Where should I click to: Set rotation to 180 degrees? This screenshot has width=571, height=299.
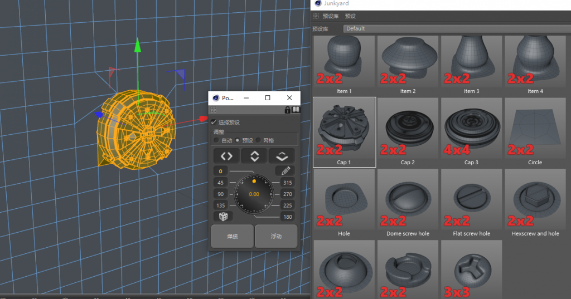point(287,217)
